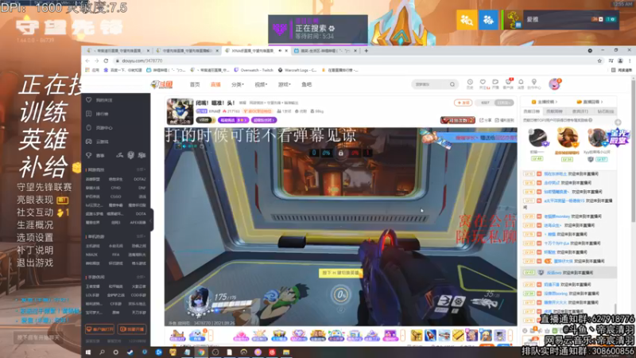Open the orange client button at sidebar bottom

[99, 329]
